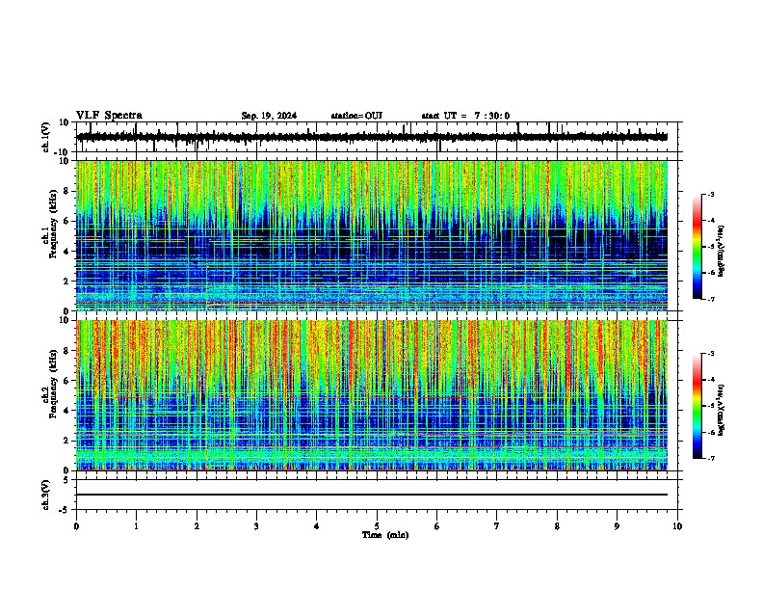Image resolution: width=763 pixels, height=590 pixels.
Task: Click the time axis tick label "5"
Action: pyautogui.click(x=377, y=526)
